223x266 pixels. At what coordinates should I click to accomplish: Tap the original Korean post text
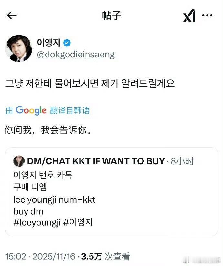[90, 83]
